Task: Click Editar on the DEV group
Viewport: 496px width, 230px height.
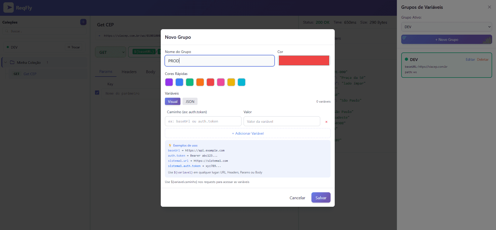Action: 470,59
